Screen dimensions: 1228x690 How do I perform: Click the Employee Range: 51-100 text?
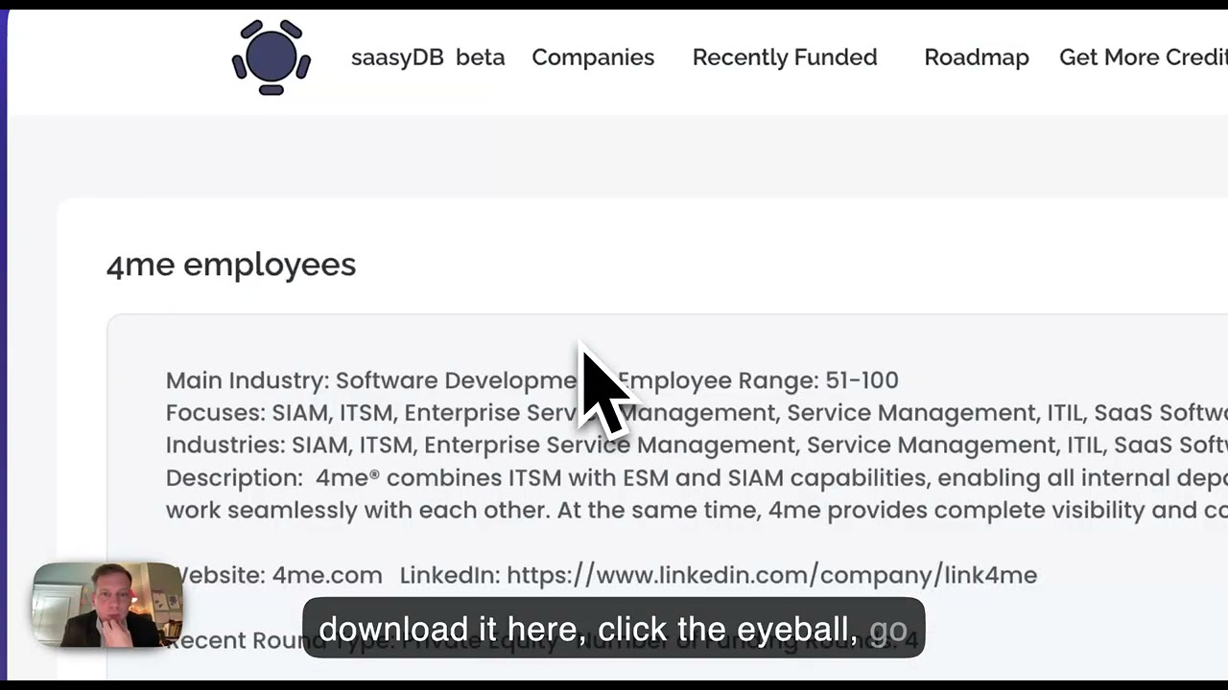click(758, 380)
